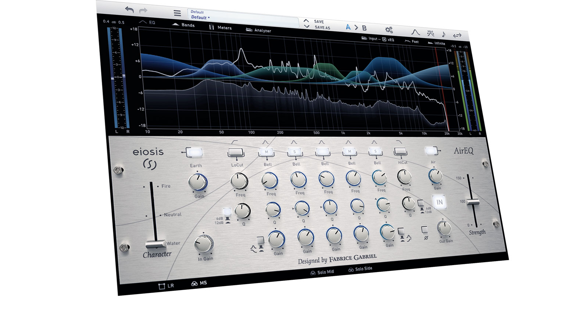Enable Solo Side

pyautogui.click(x=360, y=269)
